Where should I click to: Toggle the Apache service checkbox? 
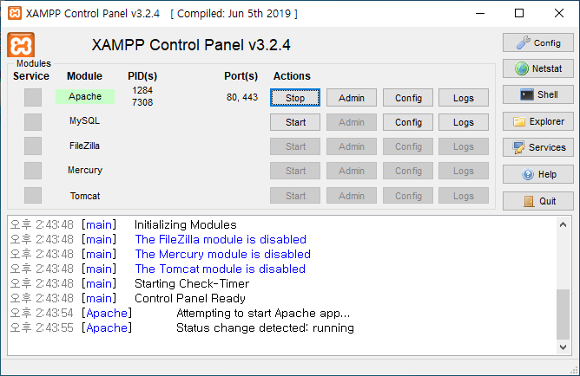click(x=33, y=97)
